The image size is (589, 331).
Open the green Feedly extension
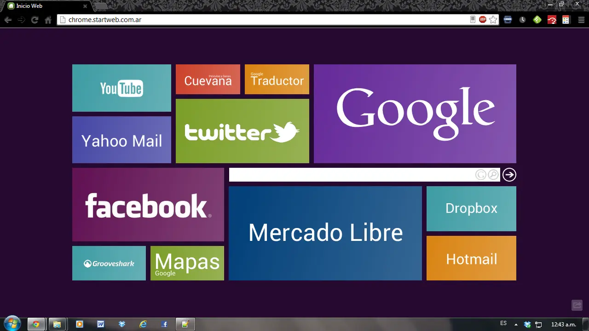(537, 20)
